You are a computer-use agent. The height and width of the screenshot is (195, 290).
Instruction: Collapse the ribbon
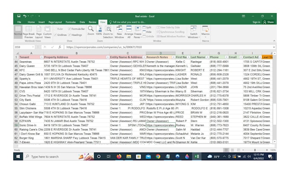(x=274, y=41)
